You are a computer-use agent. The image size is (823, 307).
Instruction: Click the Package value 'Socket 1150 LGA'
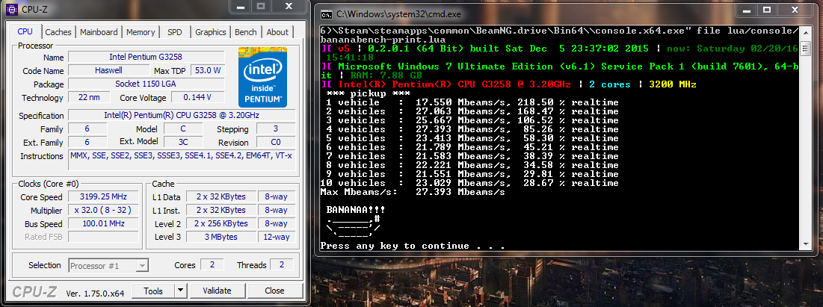pyautogui.click(x=146, y=84)
